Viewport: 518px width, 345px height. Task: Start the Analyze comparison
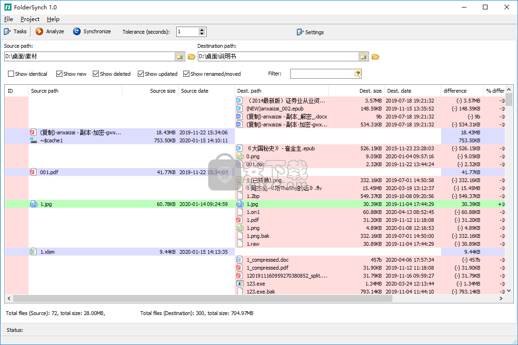[x=50, y=31]
